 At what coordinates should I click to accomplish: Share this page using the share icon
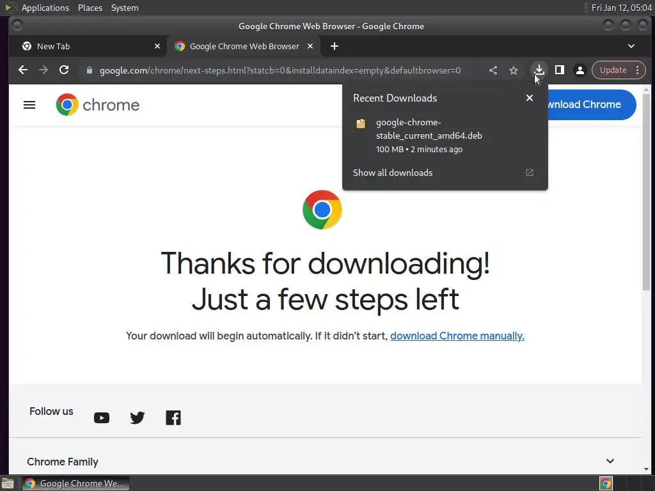[493, 70]
